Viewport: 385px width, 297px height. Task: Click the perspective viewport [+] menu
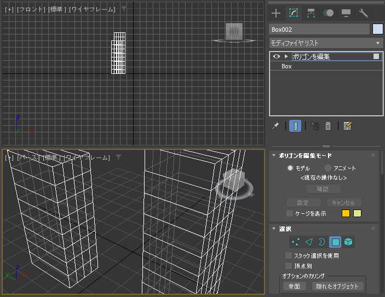point(9,158)
